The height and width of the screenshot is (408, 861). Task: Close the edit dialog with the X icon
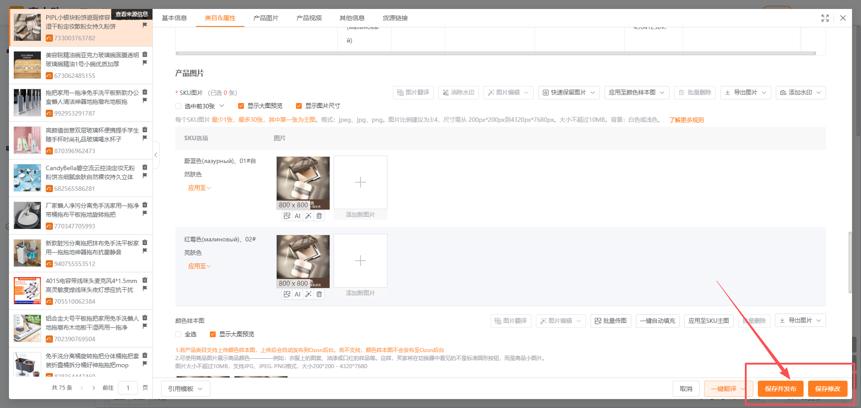coord(843,18)
